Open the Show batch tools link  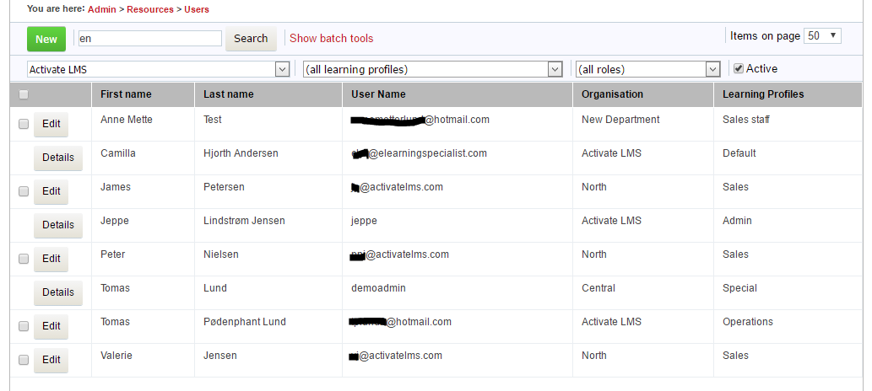click(331, 39)
